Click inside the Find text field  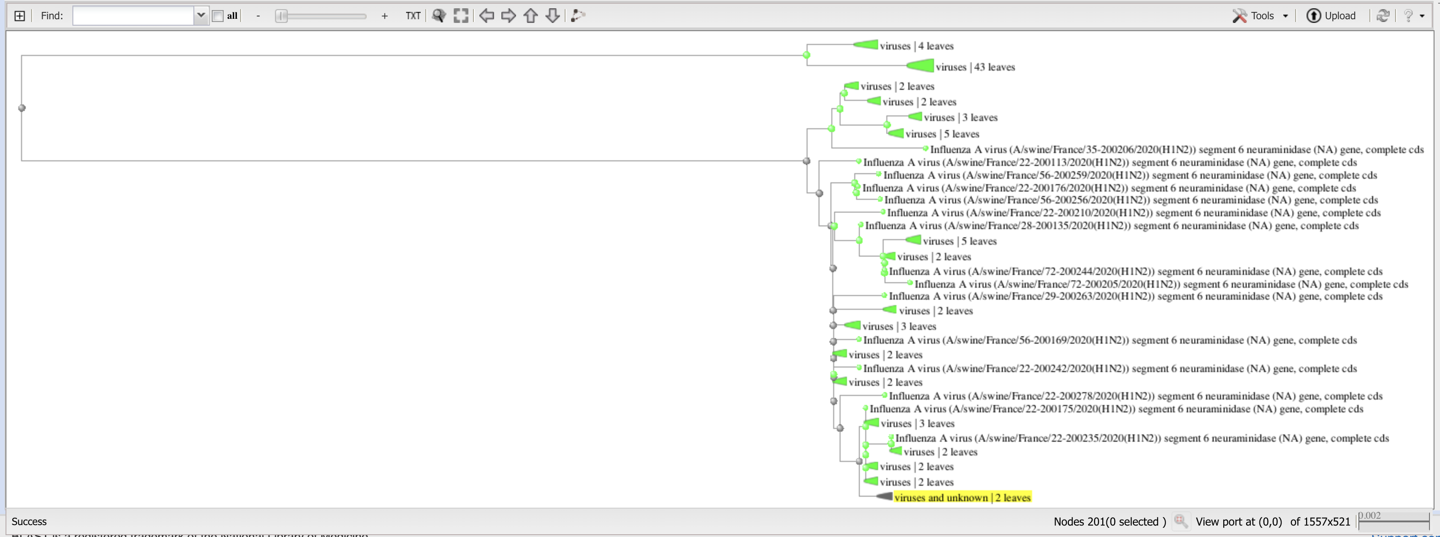coord(133,16)
